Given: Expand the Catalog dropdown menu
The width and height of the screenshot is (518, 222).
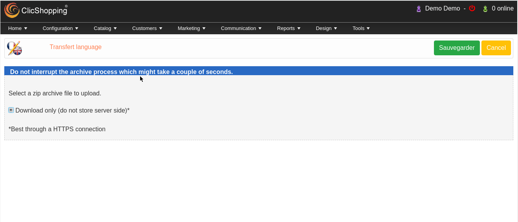Looking at the screenshot, I should [105, 28].
